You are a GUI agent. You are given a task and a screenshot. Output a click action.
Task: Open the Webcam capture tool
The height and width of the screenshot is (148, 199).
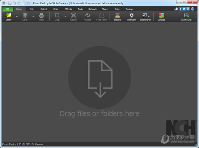(x=131, y=17)
